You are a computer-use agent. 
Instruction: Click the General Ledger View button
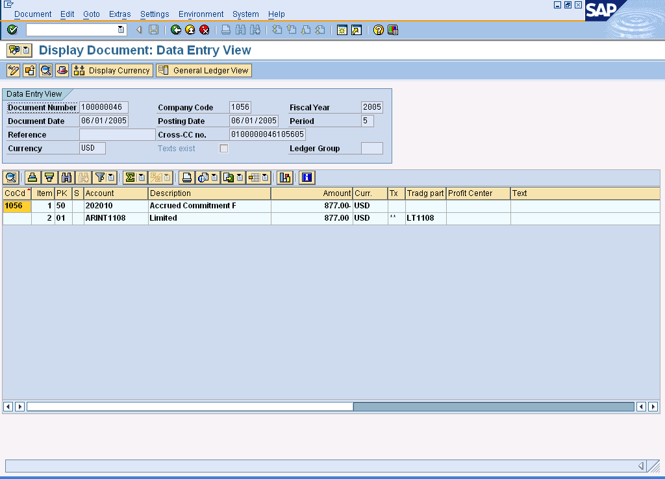coord(204,70)
